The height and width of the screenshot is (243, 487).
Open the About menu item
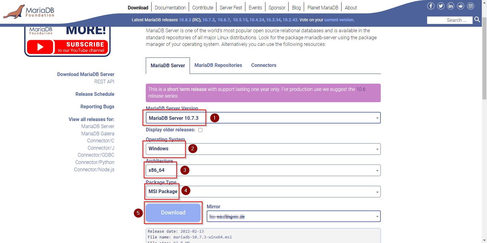coord(351,8)
